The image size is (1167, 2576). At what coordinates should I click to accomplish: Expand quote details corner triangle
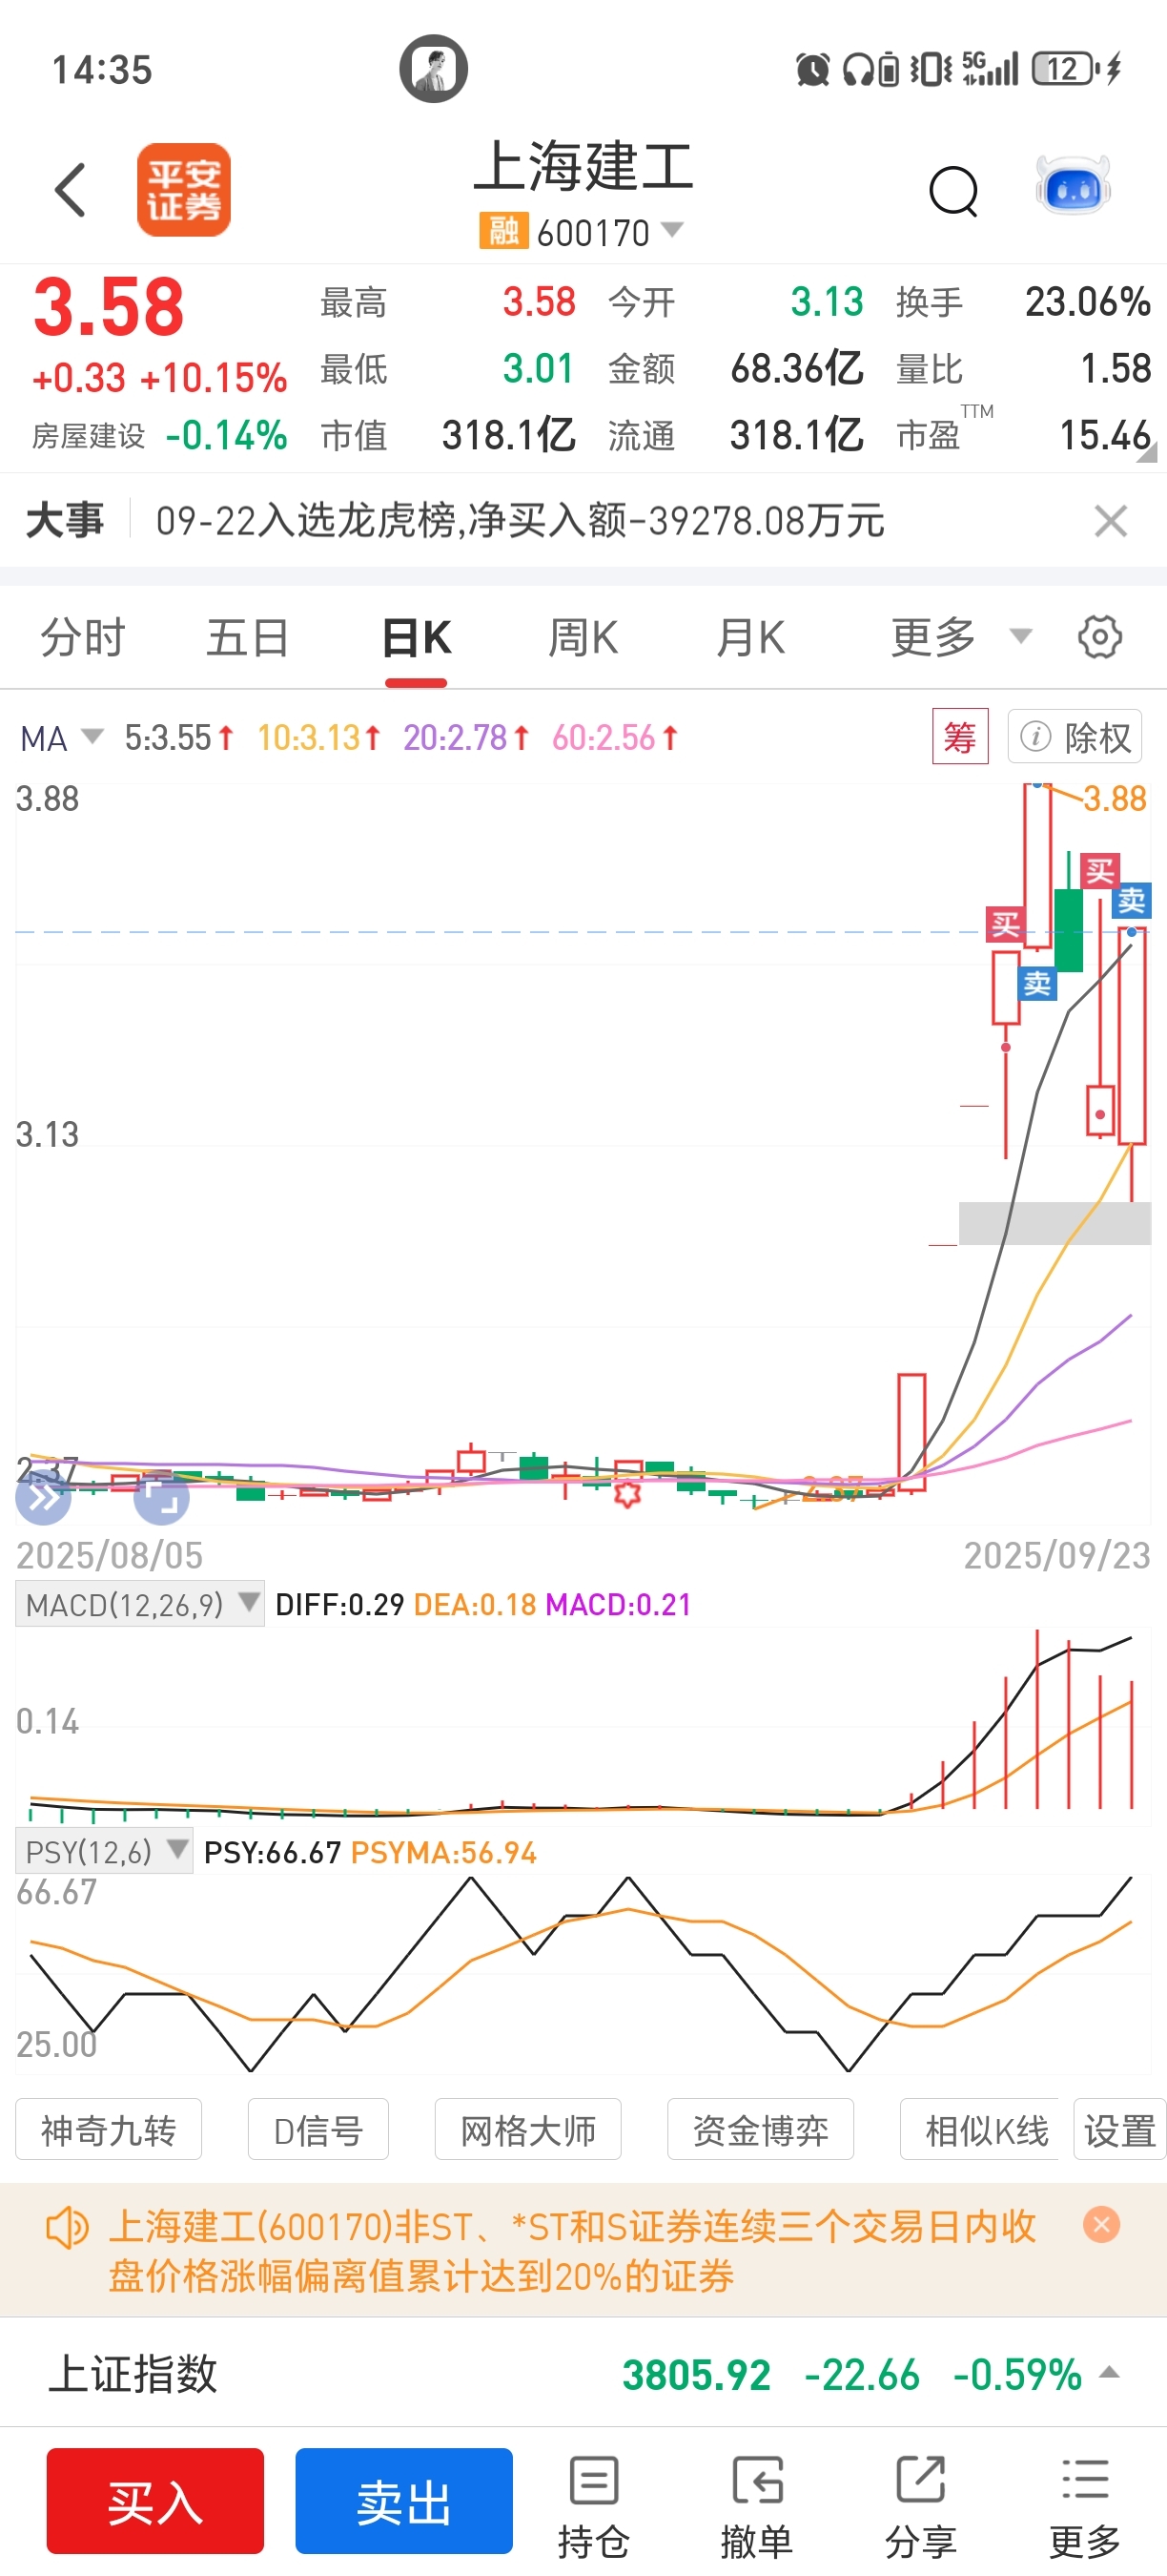point(1147,452)
